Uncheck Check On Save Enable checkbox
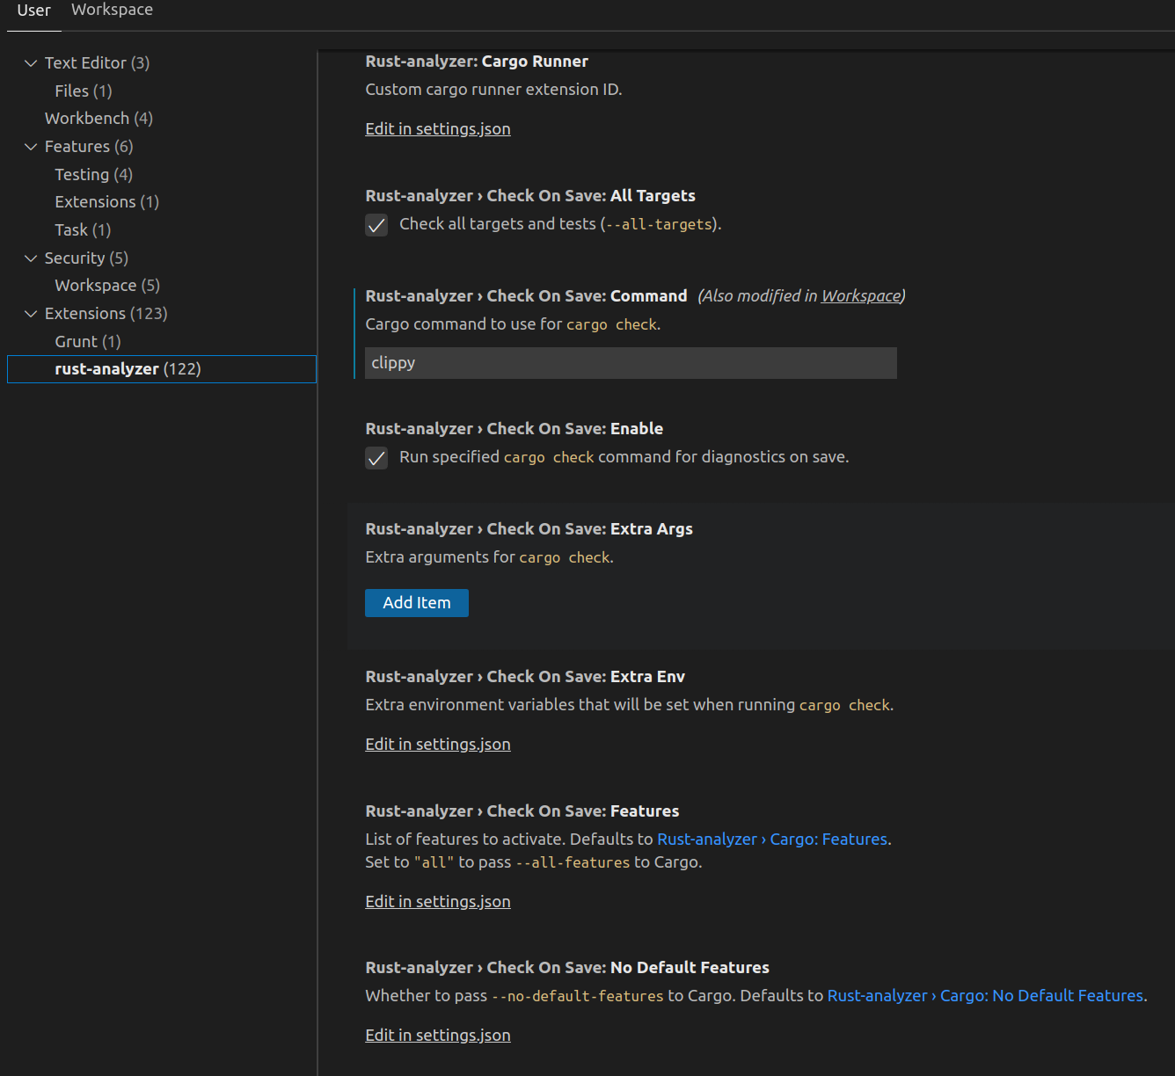The image size is (1175, 1076). tap(376, 458)
